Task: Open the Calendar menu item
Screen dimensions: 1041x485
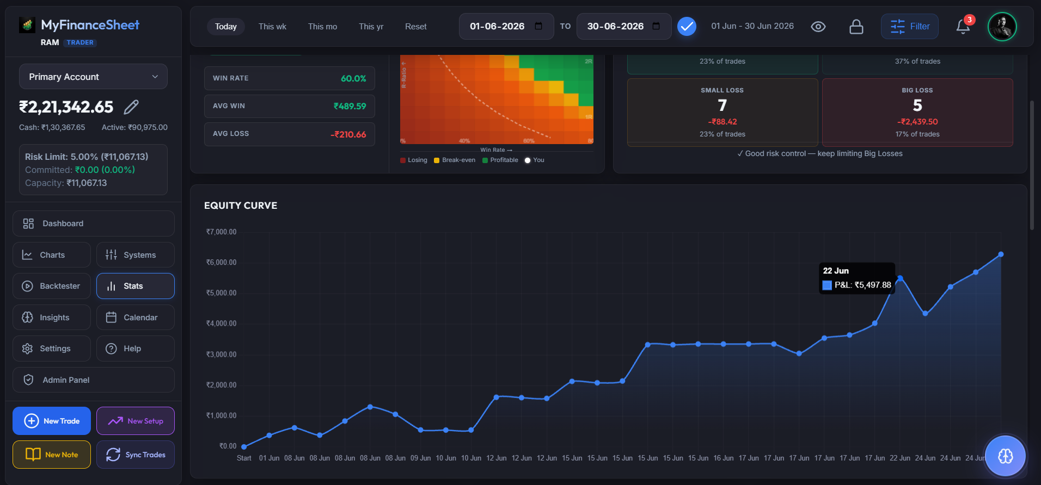Action: pyautogui.click(x=136, y=318)
